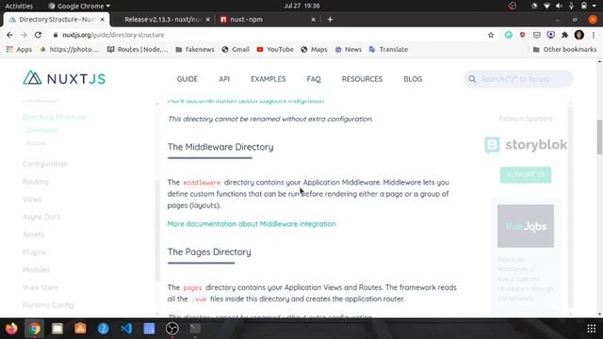Open More documentation about Middleware integration

coord(252,224)
